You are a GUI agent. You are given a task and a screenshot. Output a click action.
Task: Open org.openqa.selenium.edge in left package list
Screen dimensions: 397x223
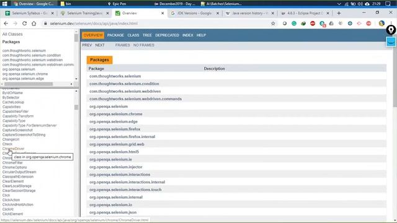click(x=23, y=79)
